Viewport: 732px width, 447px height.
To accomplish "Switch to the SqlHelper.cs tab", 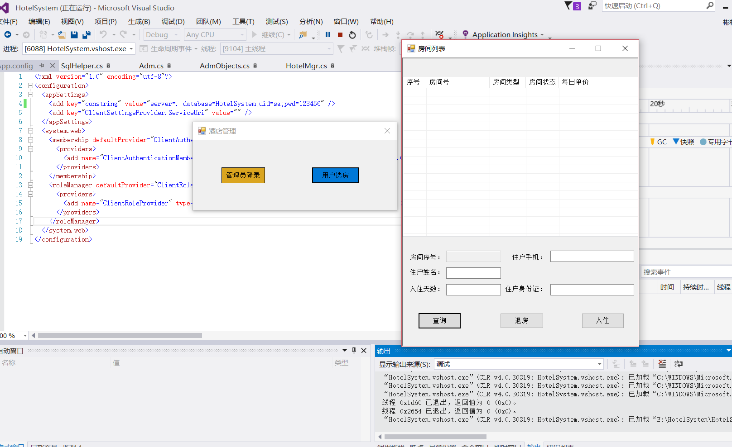I will click(82, 66).
